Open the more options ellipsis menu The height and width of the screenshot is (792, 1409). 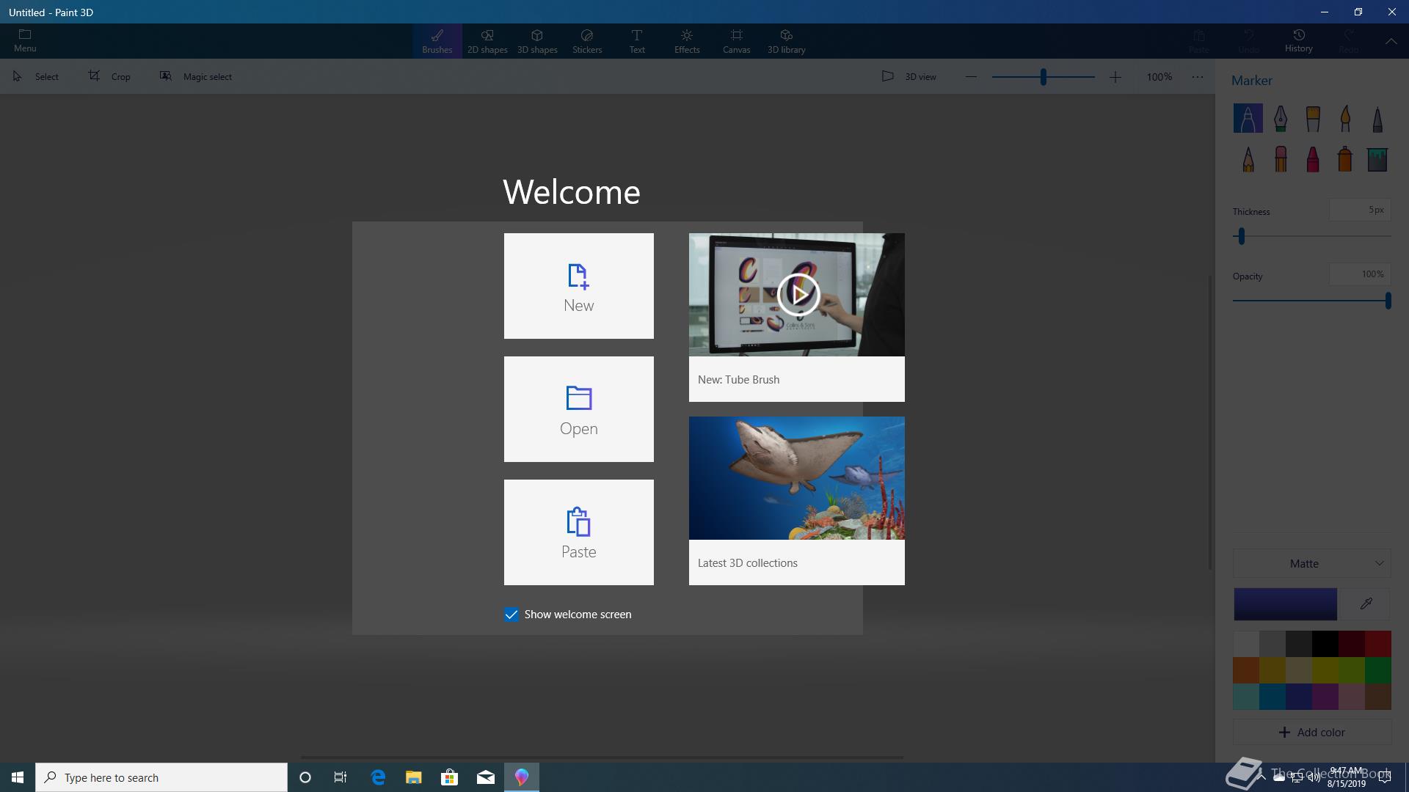click(x=1197, y=76)
